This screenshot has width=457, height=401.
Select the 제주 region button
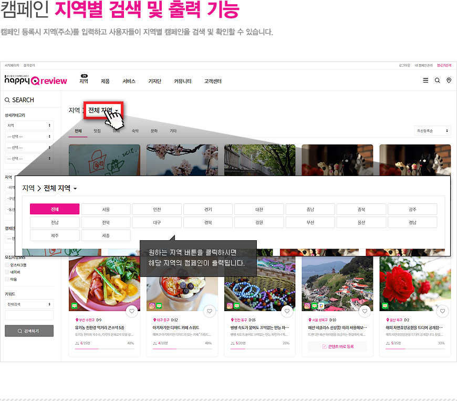55,235
